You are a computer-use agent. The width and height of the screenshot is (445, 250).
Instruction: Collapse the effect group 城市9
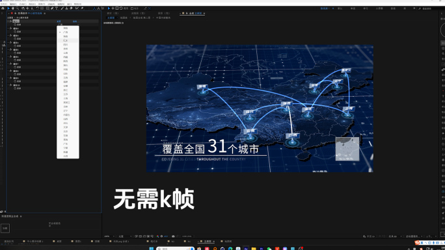click(8, 78)
